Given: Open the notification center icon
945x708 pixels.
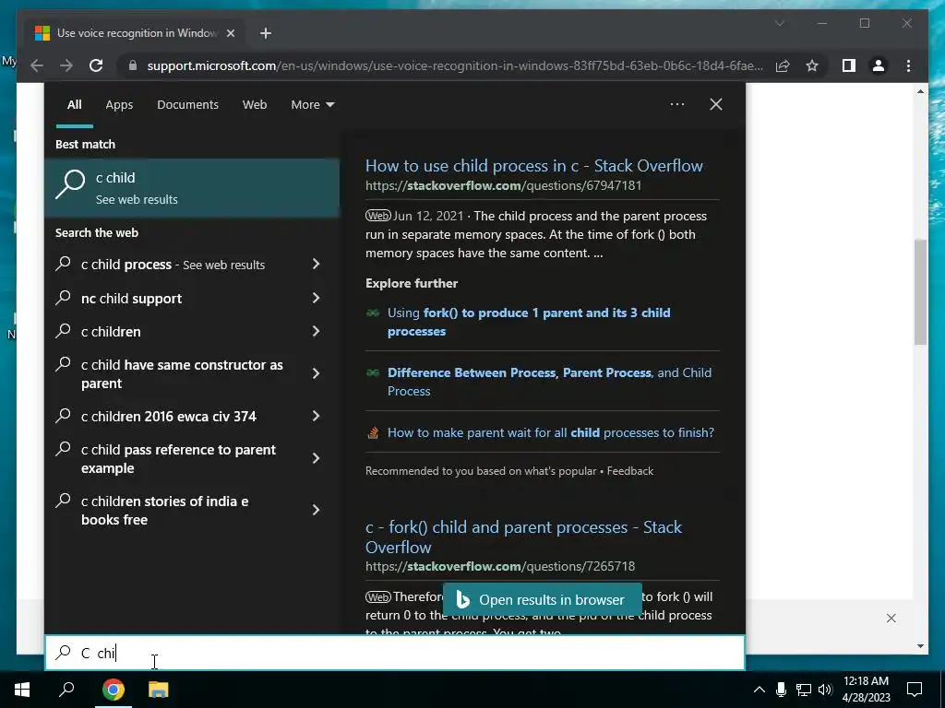Looking at the screenshot, I should pyautogui.click(x=915, y=690).
